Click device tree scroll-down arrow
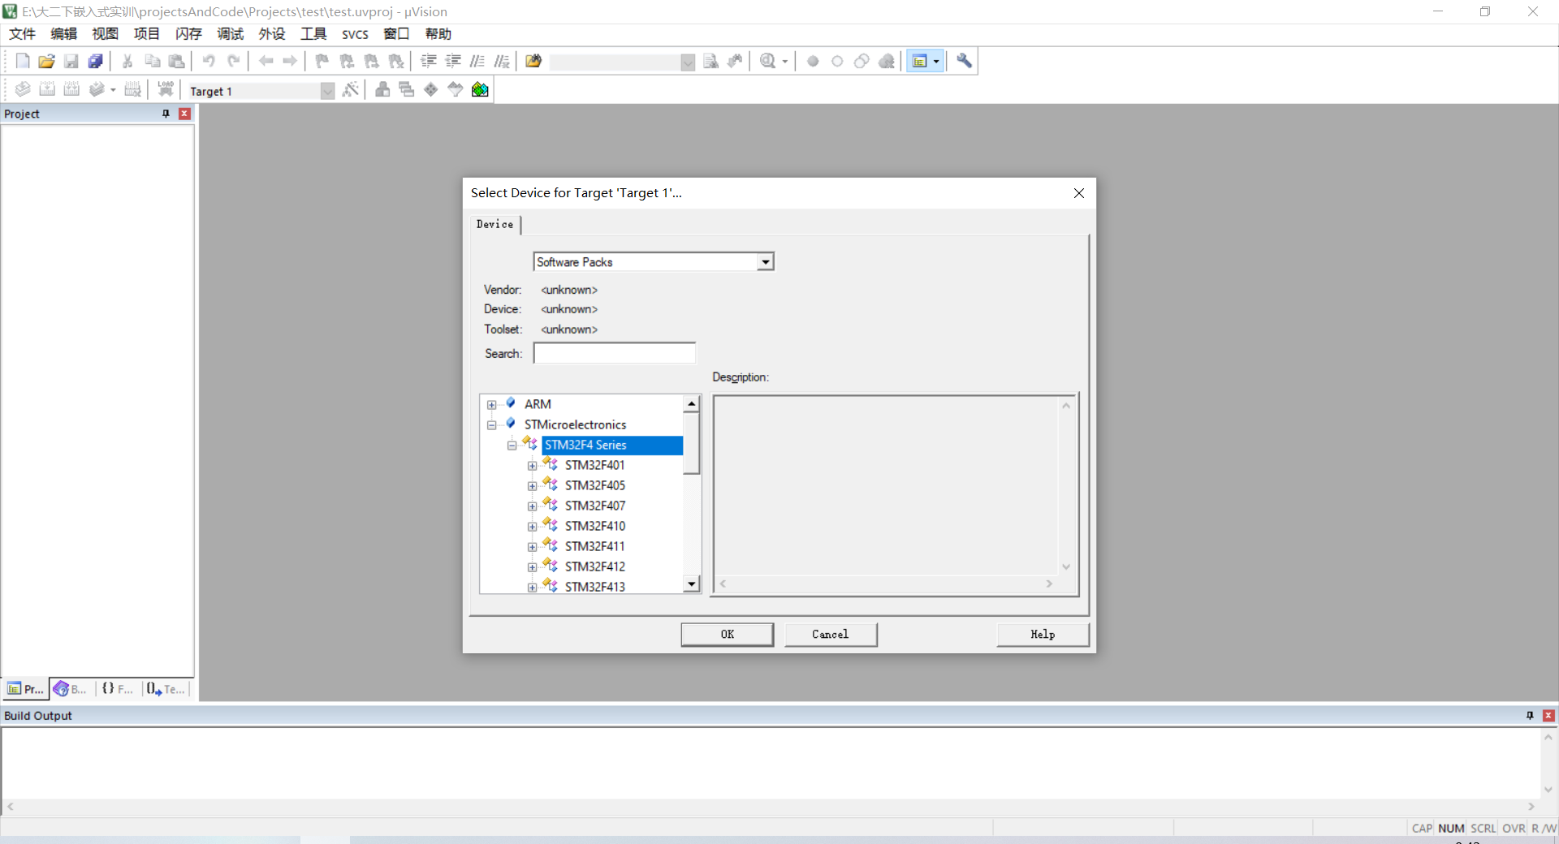The height and width of the screenshot is (844, 1559). click(692, 583)
